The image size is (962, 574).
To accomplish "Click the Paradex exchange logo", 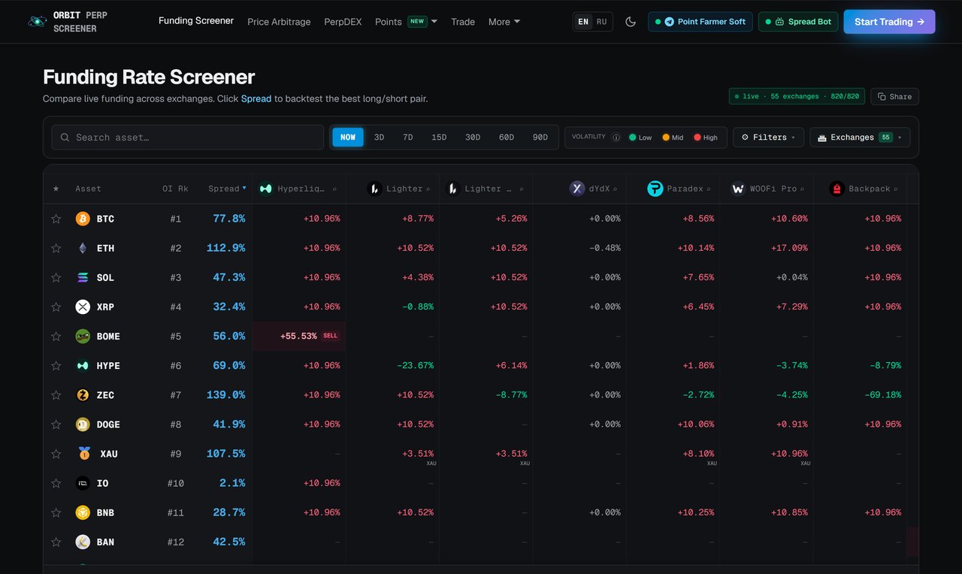I will point(655,189).
